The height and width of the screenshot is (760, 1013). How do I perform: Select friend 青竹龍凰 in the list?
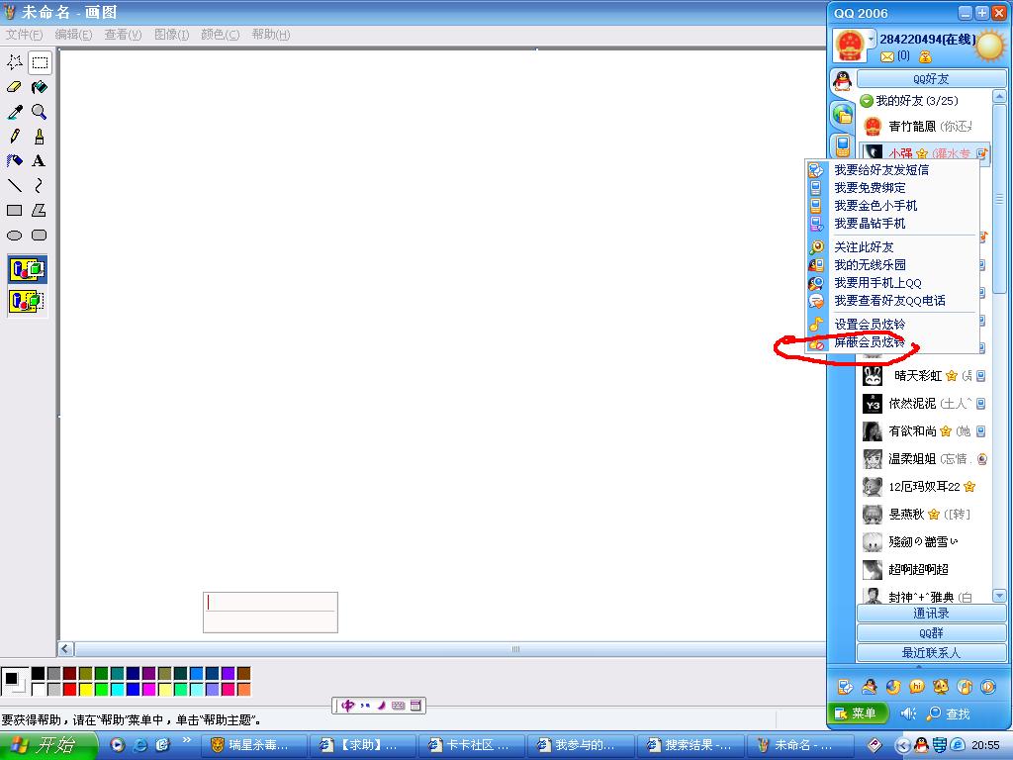point(925,126)
